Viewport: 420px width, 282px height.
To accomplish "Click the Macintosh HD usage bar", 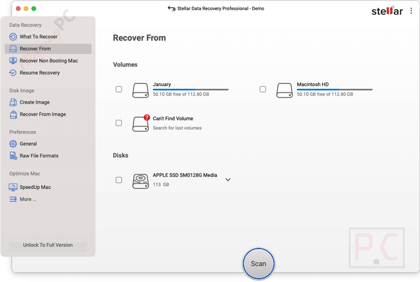I will [334, 89].
